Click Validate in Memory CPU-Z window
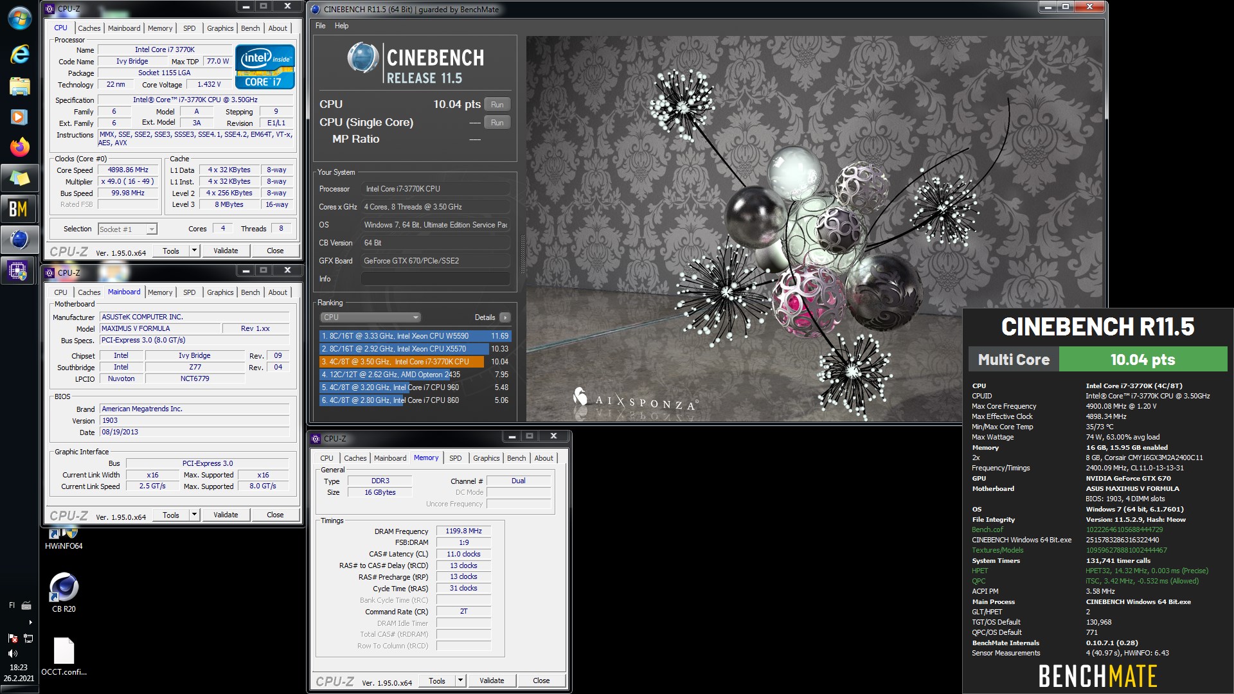1234x694 pixels. [492, 681]
